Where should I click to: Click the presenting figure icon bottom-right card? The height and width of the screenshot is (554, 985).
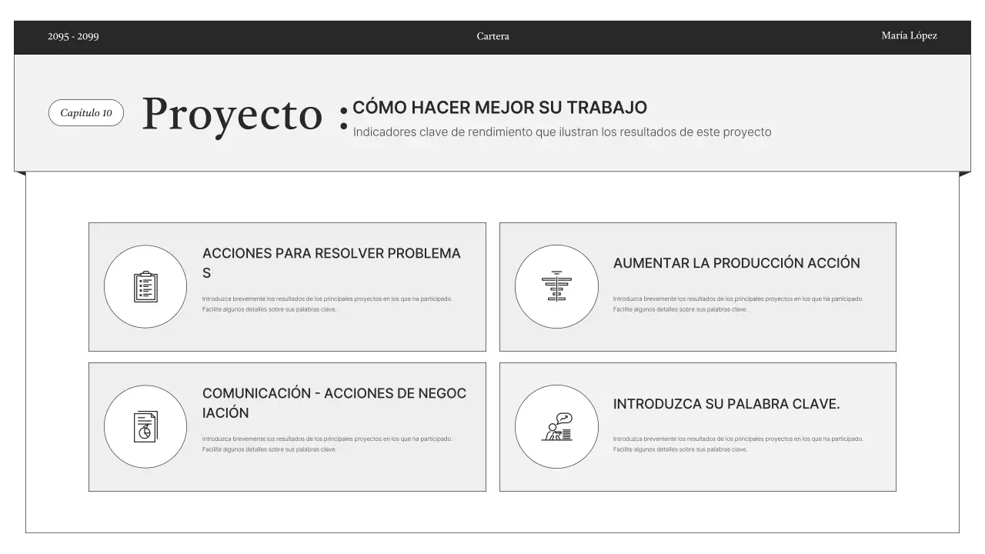(x=556, y=426)
